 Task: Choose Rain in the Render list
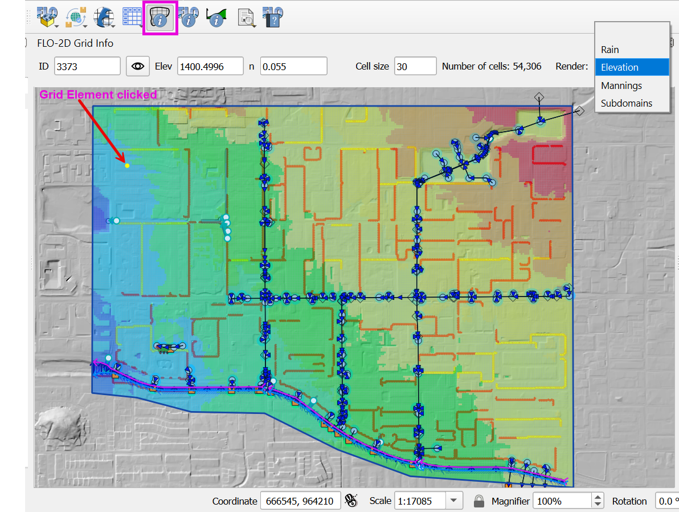tap(610, 50)
